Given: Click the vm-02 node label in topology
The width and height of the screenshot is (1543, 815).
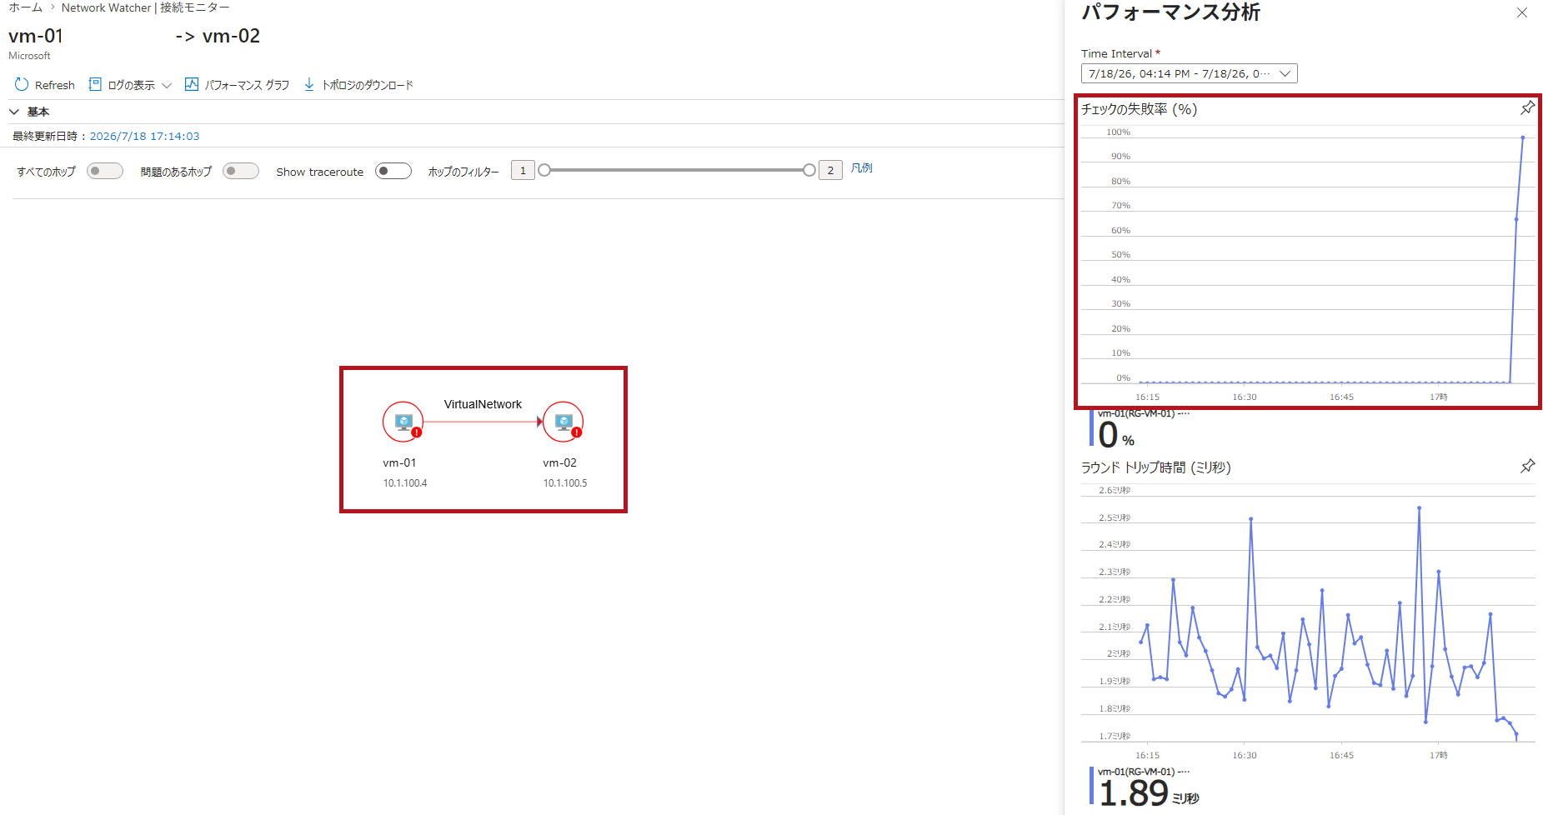Looking at the screenshot, I should (559, 462).
